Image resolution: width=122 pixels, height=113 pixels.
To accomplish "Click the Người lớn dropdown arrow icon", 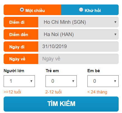I will pyautogui.click(x=31, y=81).
